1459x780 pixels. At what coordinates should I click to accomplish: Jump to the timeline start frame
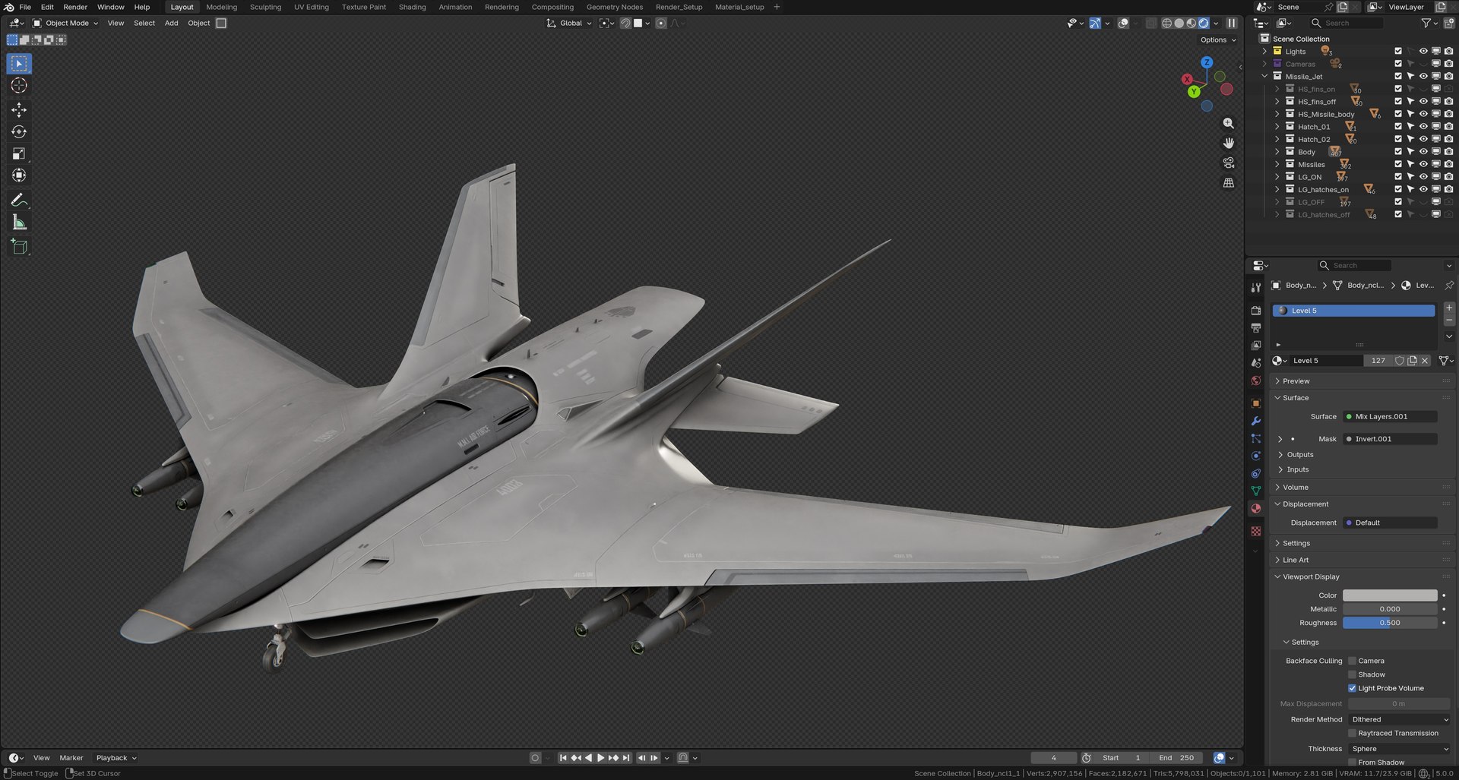click(562, 758)
